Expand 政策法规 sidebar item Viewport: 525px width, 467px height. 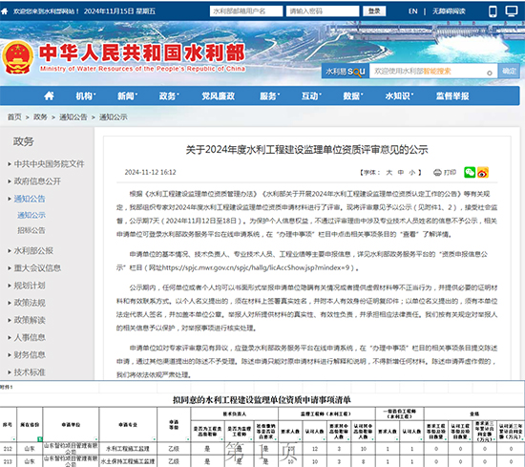30,303
